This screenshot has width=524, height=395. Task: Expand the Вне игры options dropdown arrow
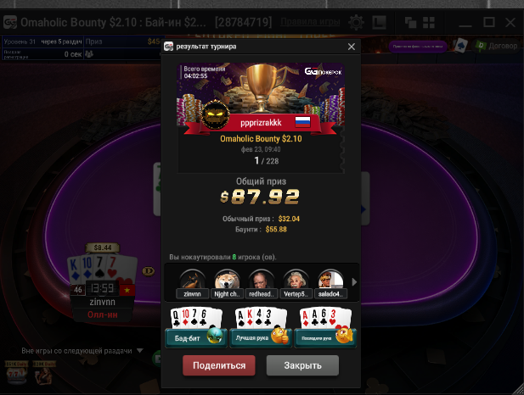[x=140, y=351]
